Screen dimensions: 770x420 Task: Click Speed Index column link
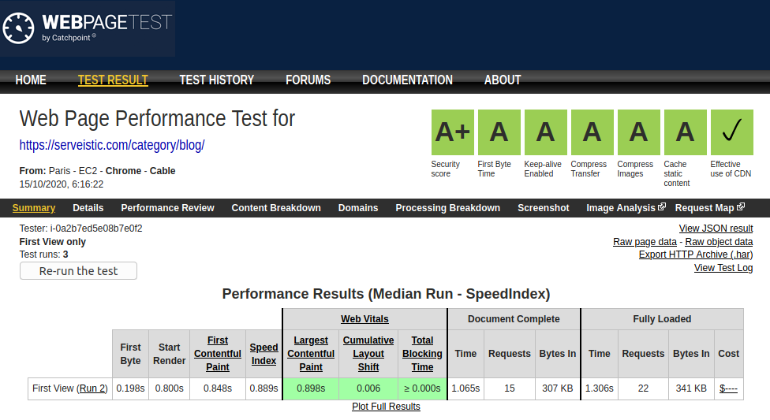tap(264, 354)
